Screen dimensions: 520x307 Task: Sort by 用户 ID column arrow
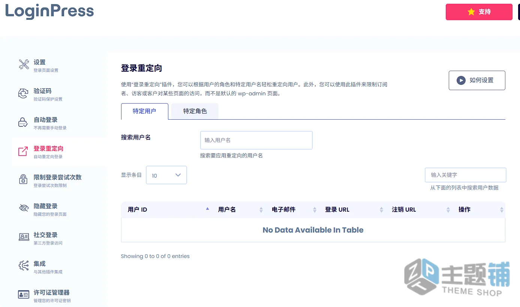coord(207,209)
